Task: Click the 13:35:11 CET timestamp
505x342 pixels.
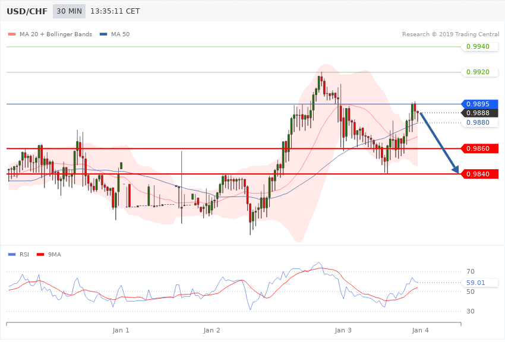Action: [115, 11]
